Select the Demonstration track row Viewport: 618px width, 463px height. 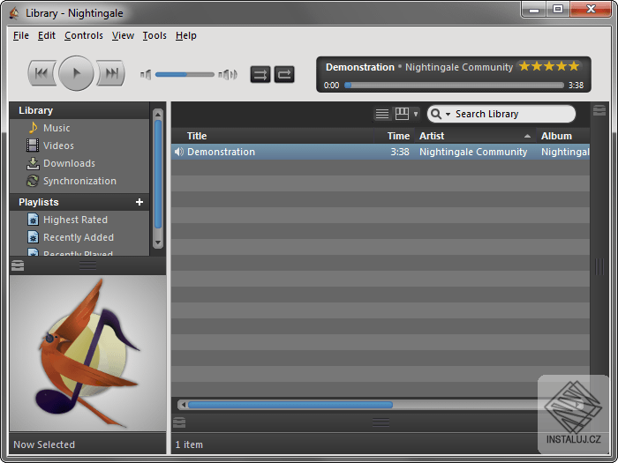381,152
